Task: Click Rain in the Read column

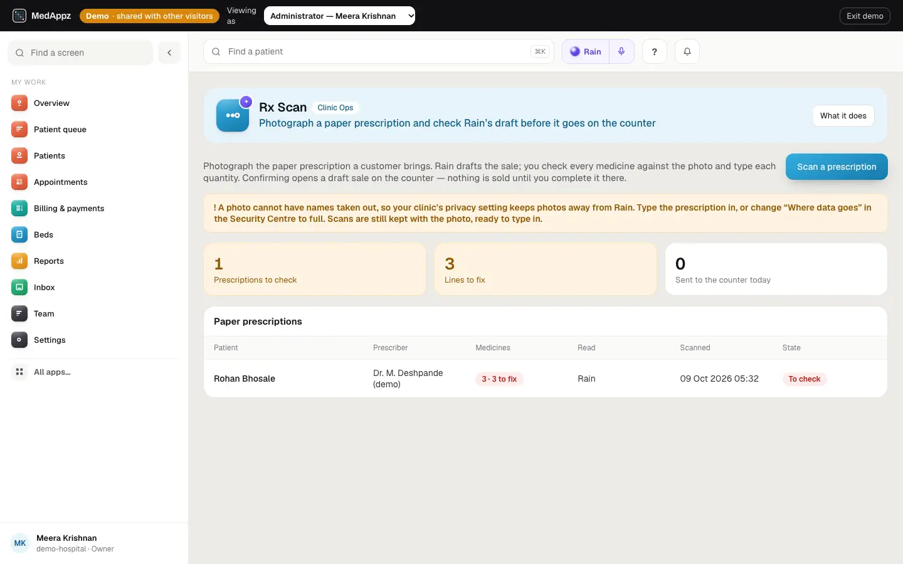Action: [x=586, y=379]
